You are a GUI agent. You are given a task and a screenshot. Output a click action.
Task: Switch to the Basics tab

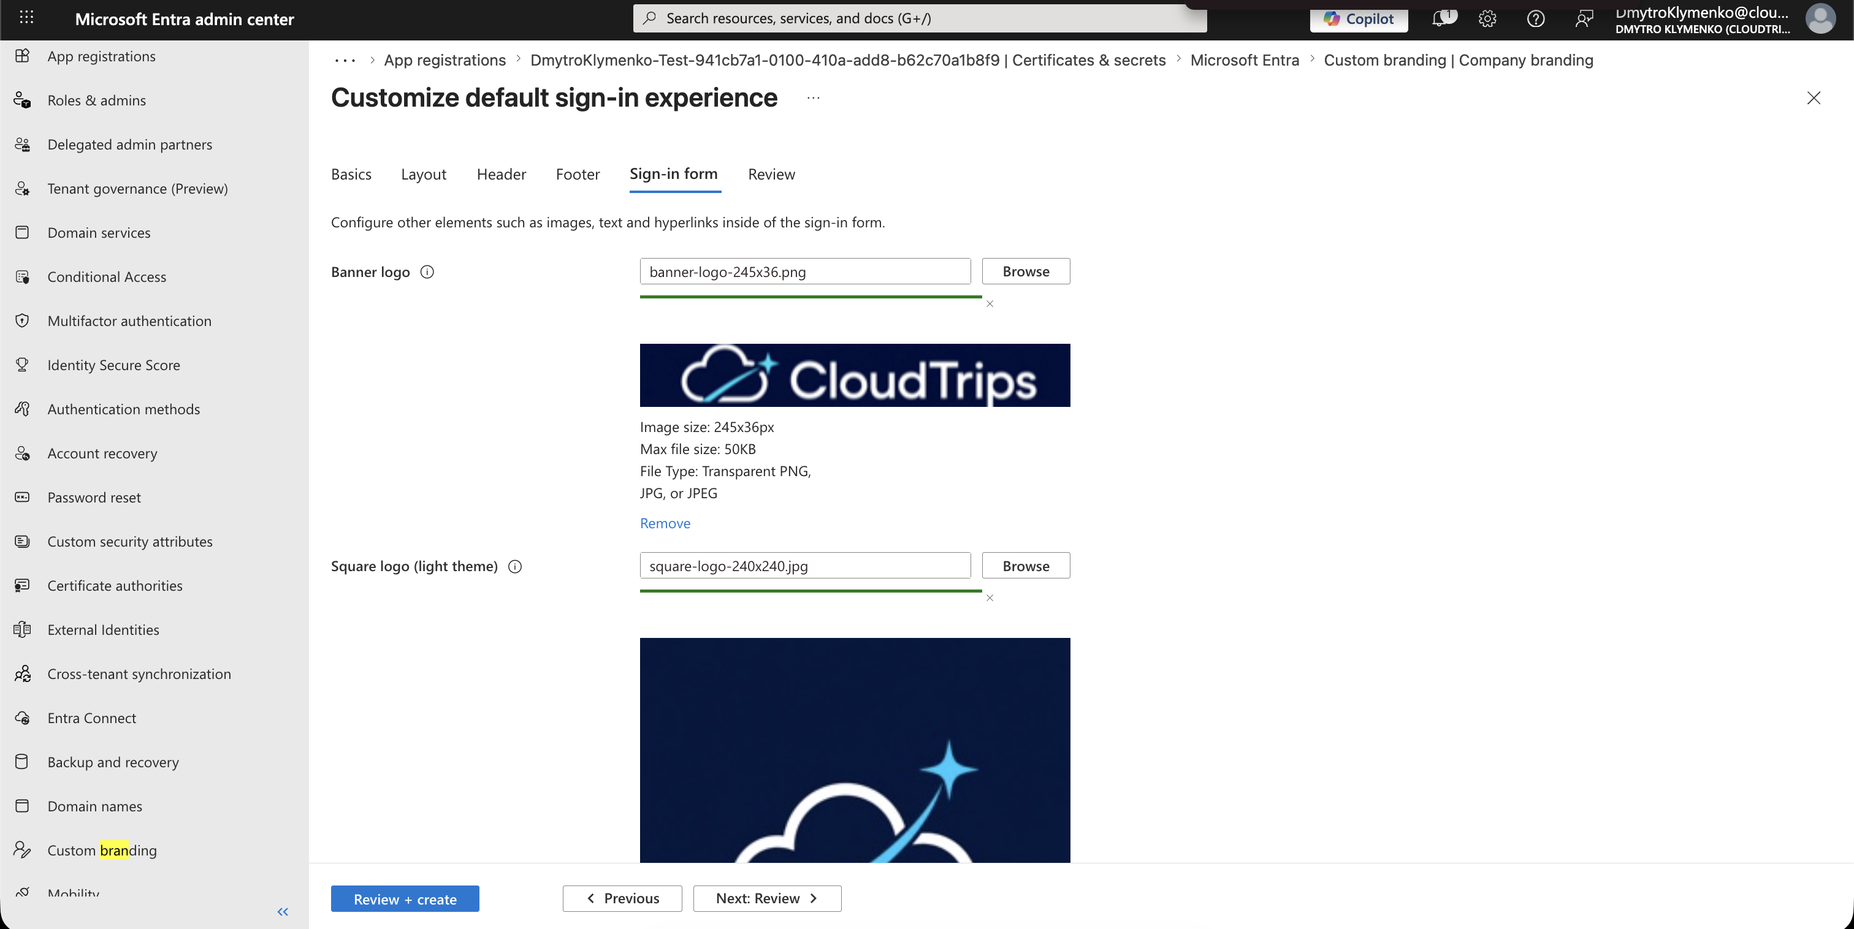coord(351,174)
